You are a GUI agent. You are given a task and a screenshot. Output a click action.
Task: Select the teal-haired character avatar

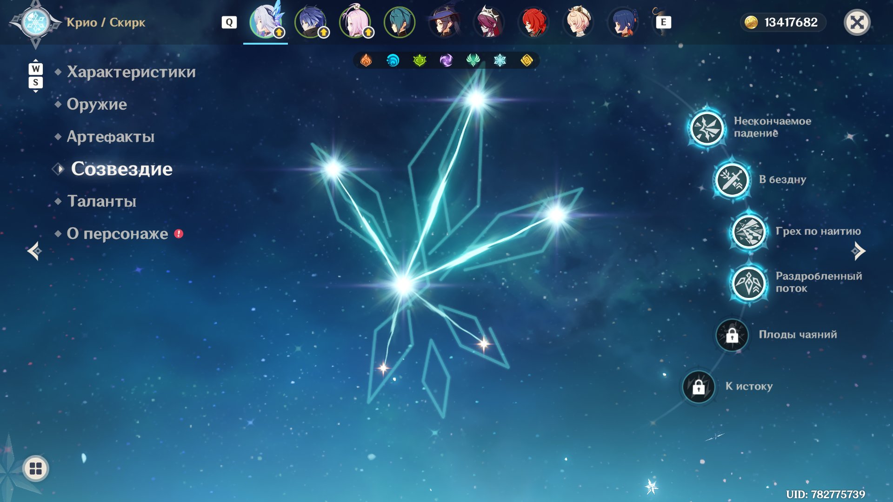click(400, 22)
